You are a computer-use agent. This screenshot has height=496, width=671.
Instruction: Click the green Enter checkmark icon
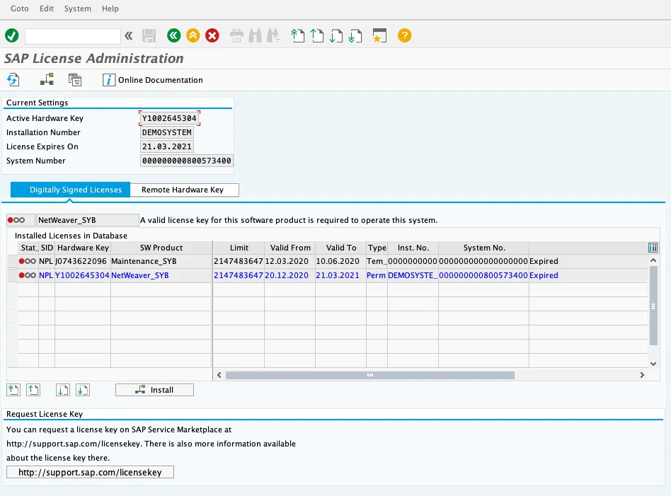[11, 35]
